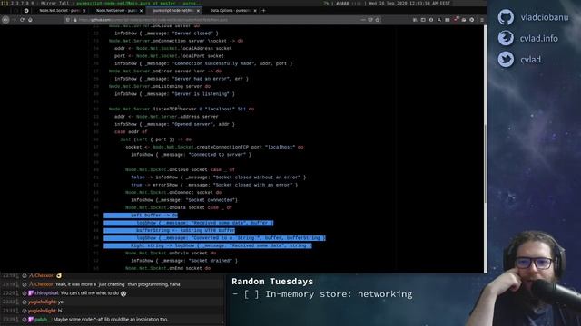Reload the GitHub page
This screenshot has height=326, width=581.
22,20
